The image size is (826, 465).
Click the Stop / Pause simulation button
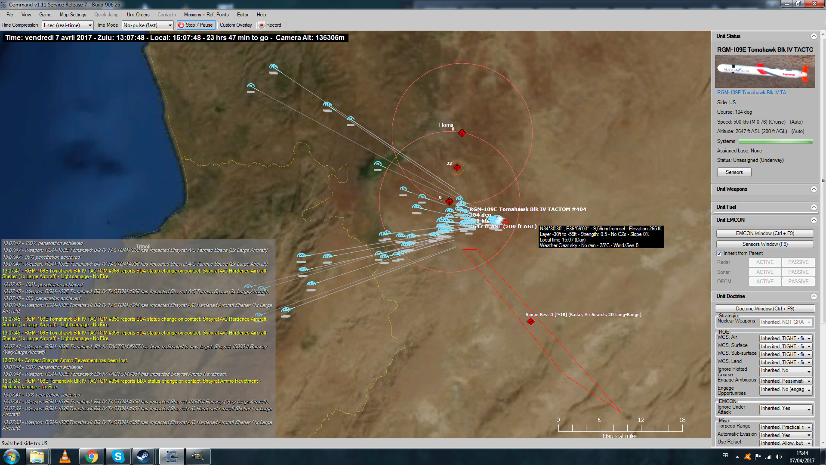coord(196,25)
